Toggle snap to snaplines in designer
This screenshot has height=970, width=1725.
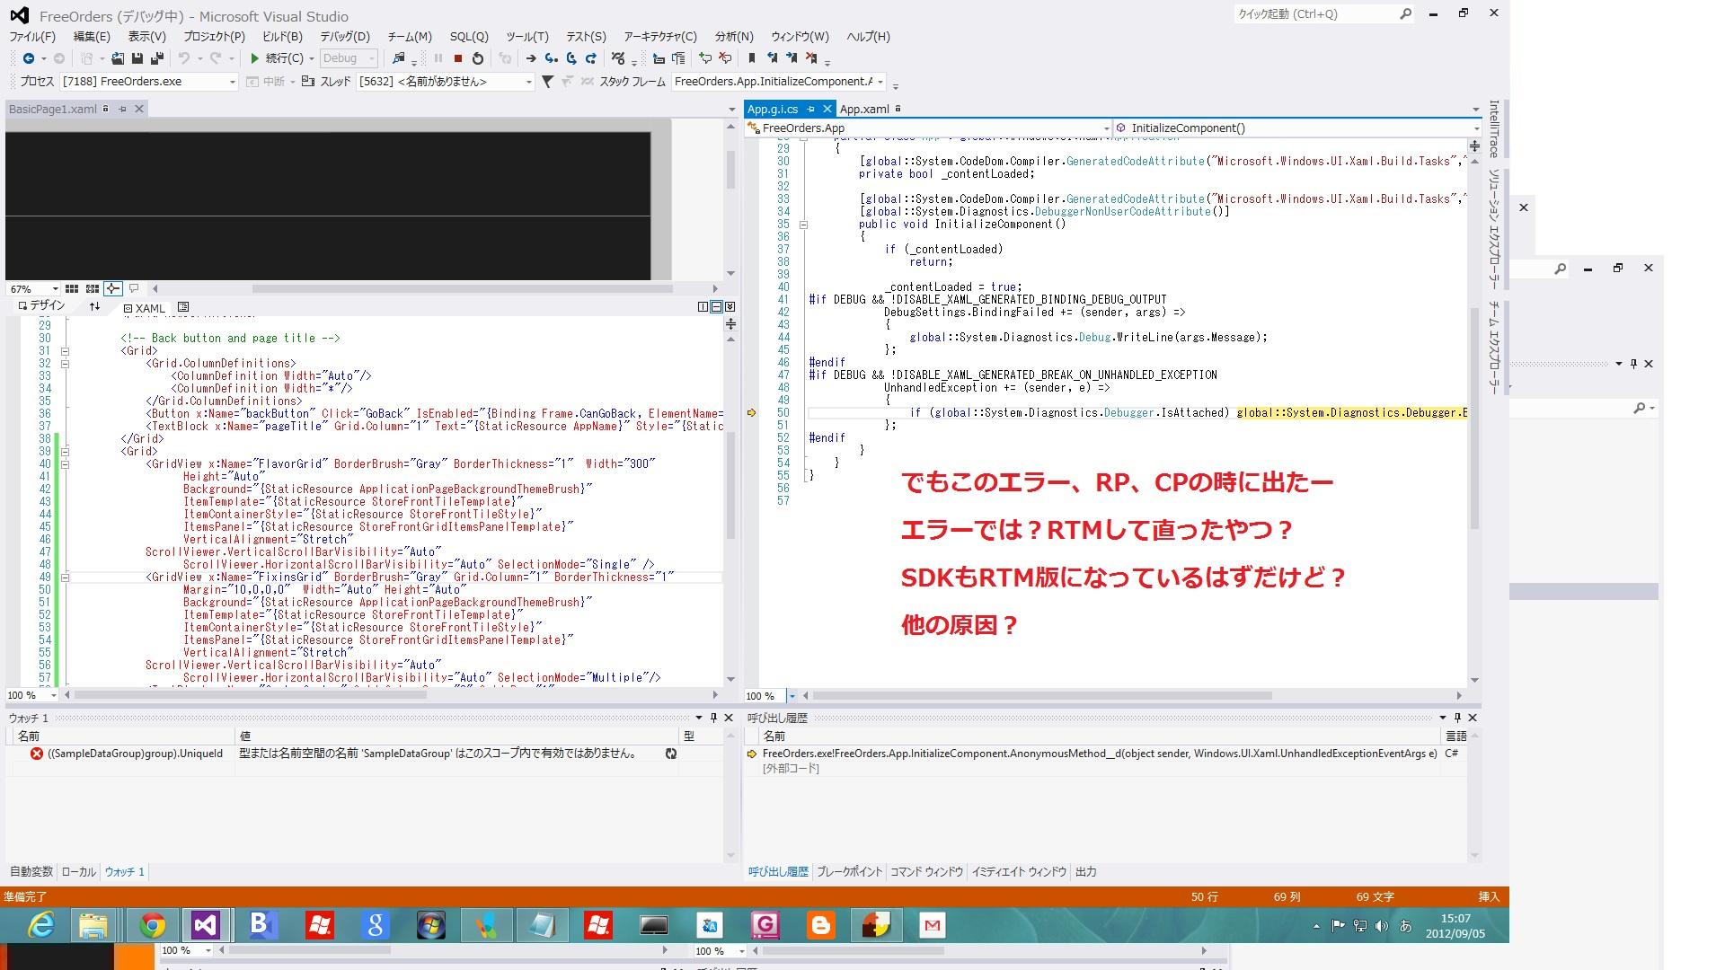[112, 288]
